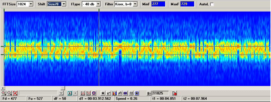Click the blue circled star icon
The height and width of the screenshot is (102, 271).
click(137, 93)
